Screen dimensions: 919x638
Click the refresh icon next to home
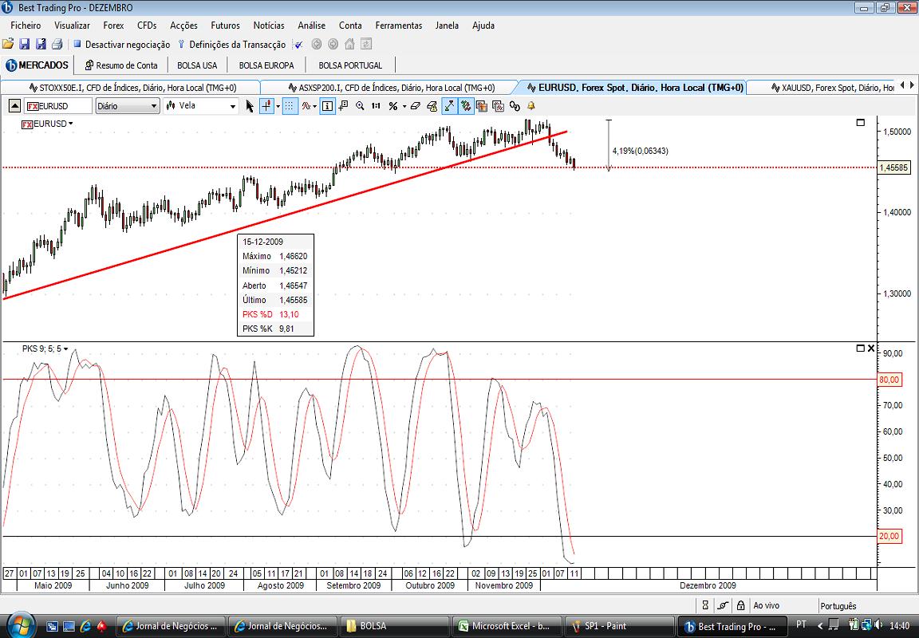coord(365,44)
